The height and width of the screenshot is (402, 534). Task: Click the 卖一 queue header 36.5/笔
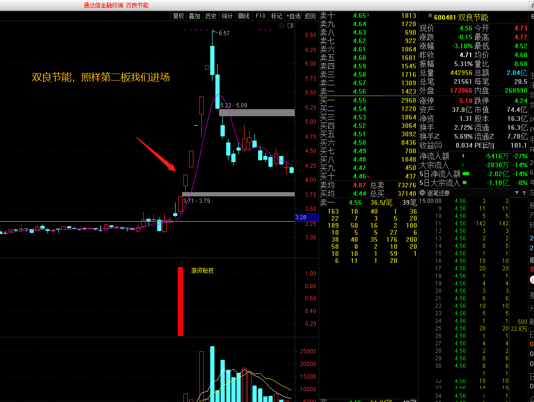(x=381, y=203)
